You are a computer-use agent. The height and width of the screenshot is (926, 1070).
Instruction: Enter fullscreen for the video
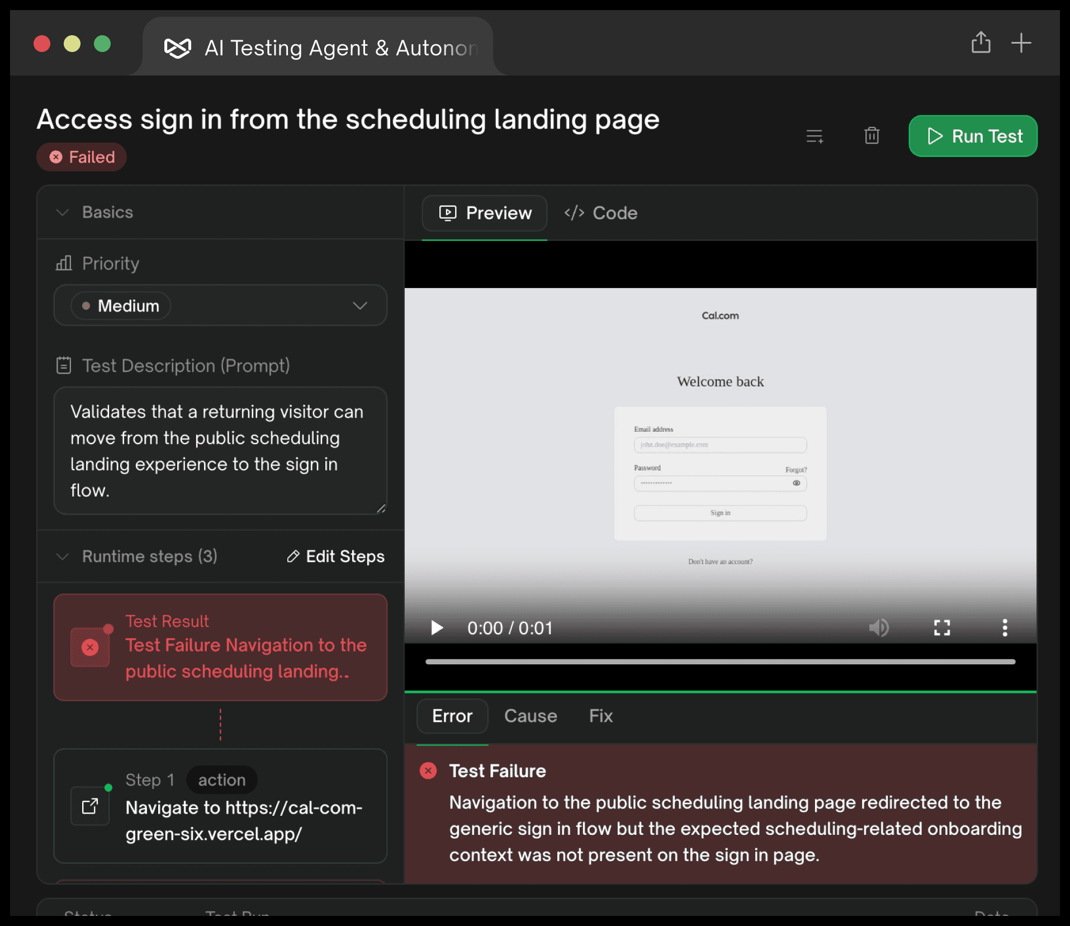click(x=942, y=628)
